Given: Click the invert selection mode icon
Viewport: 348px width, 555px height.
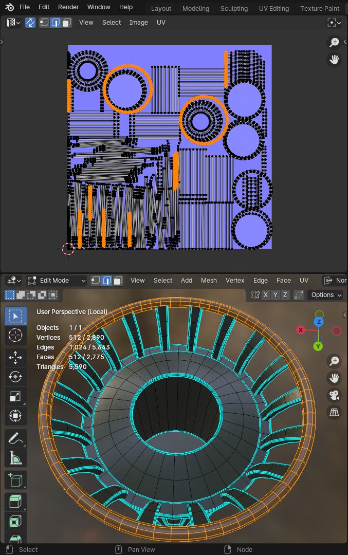Looking at the screenshot, I should point(43,295).
